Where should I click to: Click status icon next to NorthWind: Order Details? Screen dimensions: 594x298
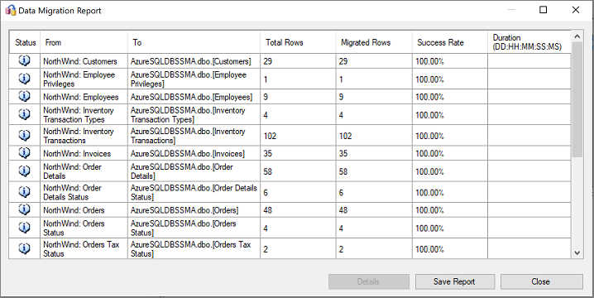pos(24,171)
